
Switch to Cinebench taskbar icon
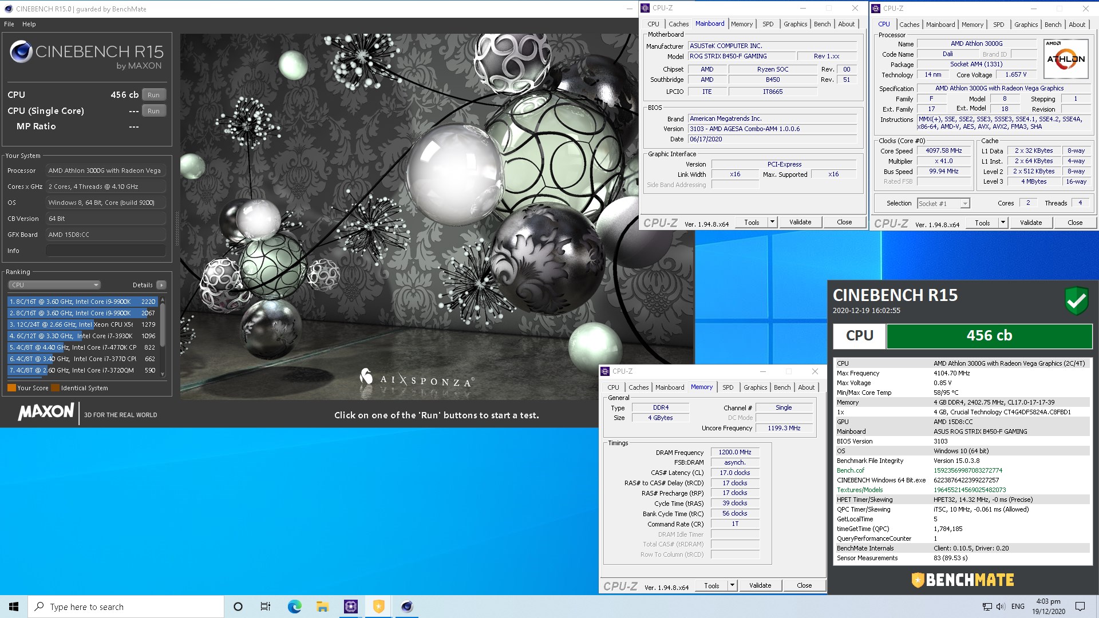[x=406, y=607]
